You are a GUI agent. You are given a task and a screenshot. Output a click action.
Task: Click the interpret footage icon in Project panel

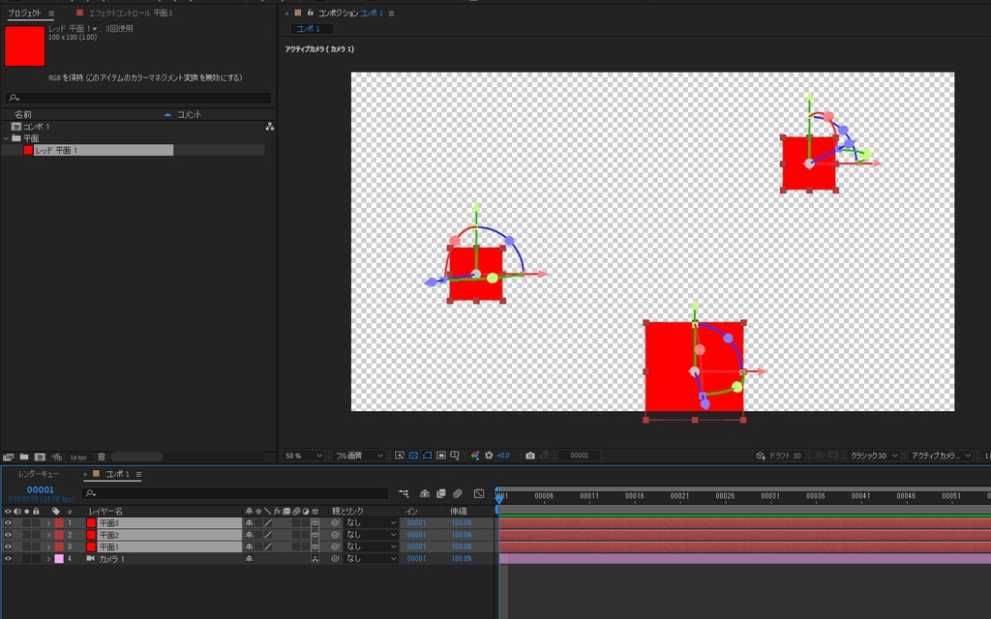pos(8,457)
